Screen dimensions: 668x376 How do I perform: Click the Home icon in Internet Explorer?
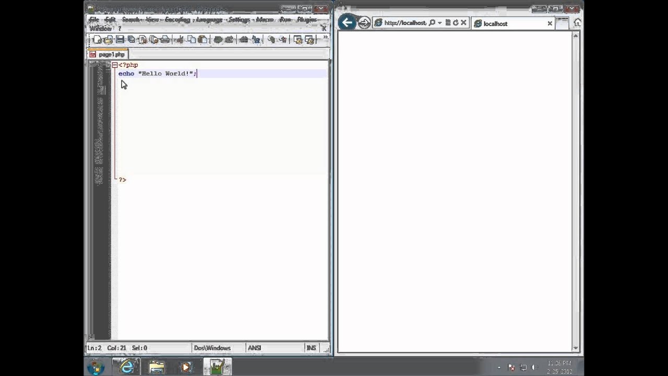(x=577, y=23)
